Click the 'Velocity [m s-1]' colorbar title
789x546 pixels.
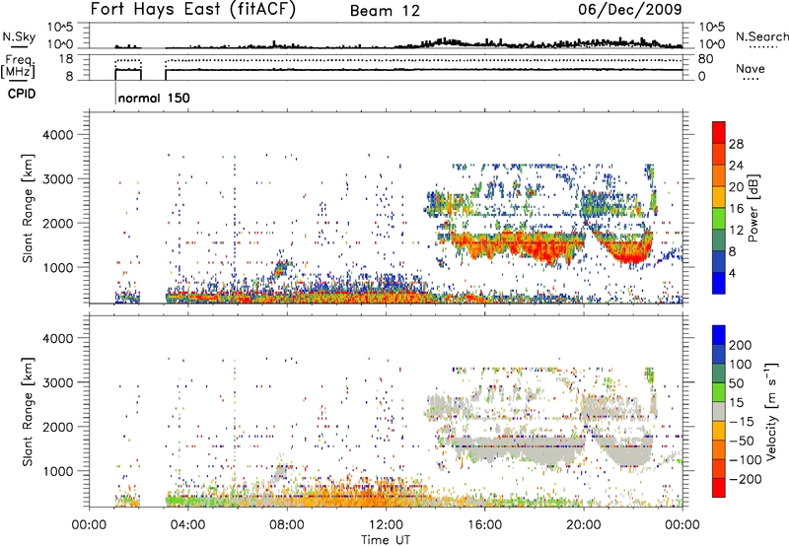(x=771, y=411)
